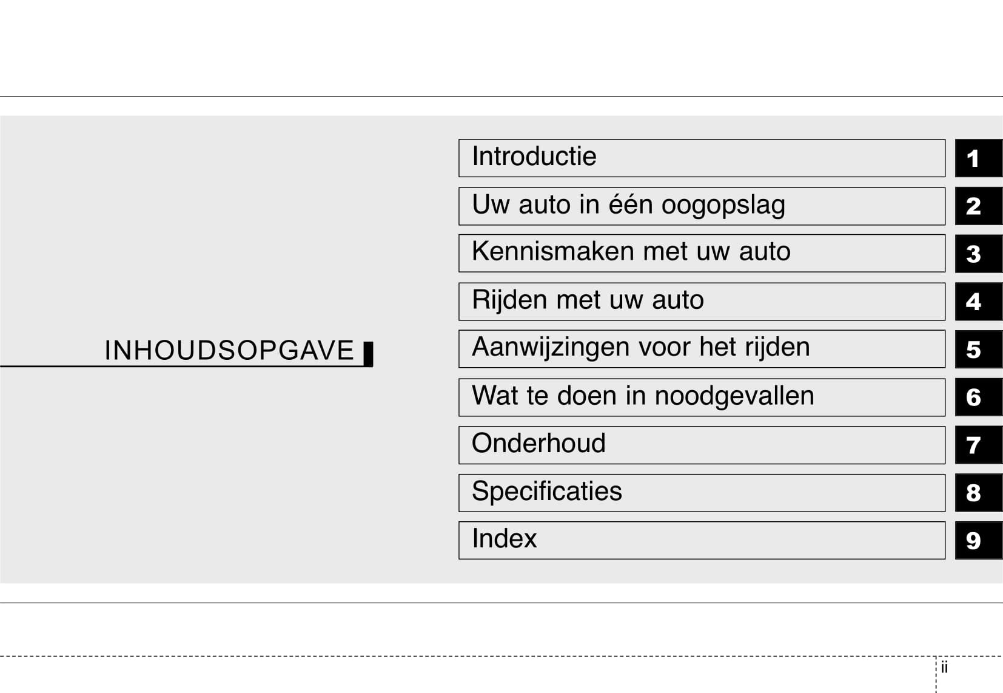Select black chapter tab number 5
Screen dimensions: 1003x693
click(978, 350)
